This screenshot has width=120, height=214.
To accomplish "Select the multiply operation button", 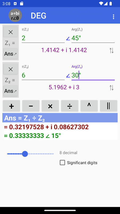I will pos(50,106).
